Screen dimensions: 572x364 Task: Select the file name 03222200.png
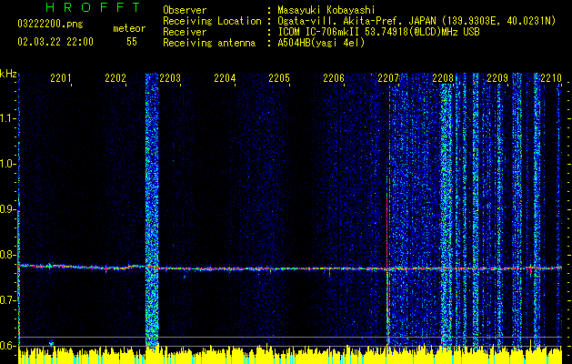pos(50,24)
